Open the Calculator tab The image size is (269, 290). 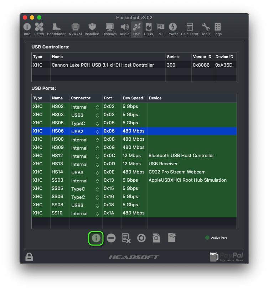point(190,29)
